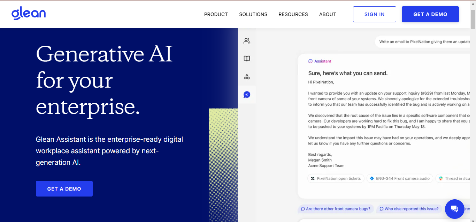Expand the Product menu
476x222 pixels.
point(216,14)
